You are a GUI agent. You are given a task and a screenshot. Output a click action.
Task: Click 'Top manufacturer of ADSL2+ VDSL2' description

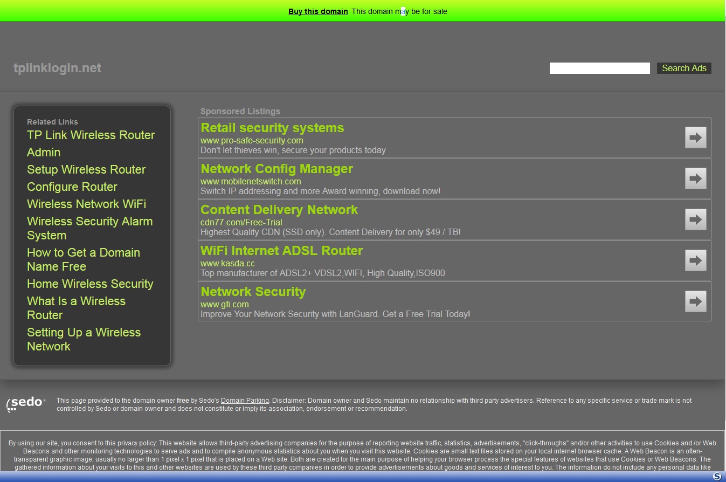click(323, 273)
